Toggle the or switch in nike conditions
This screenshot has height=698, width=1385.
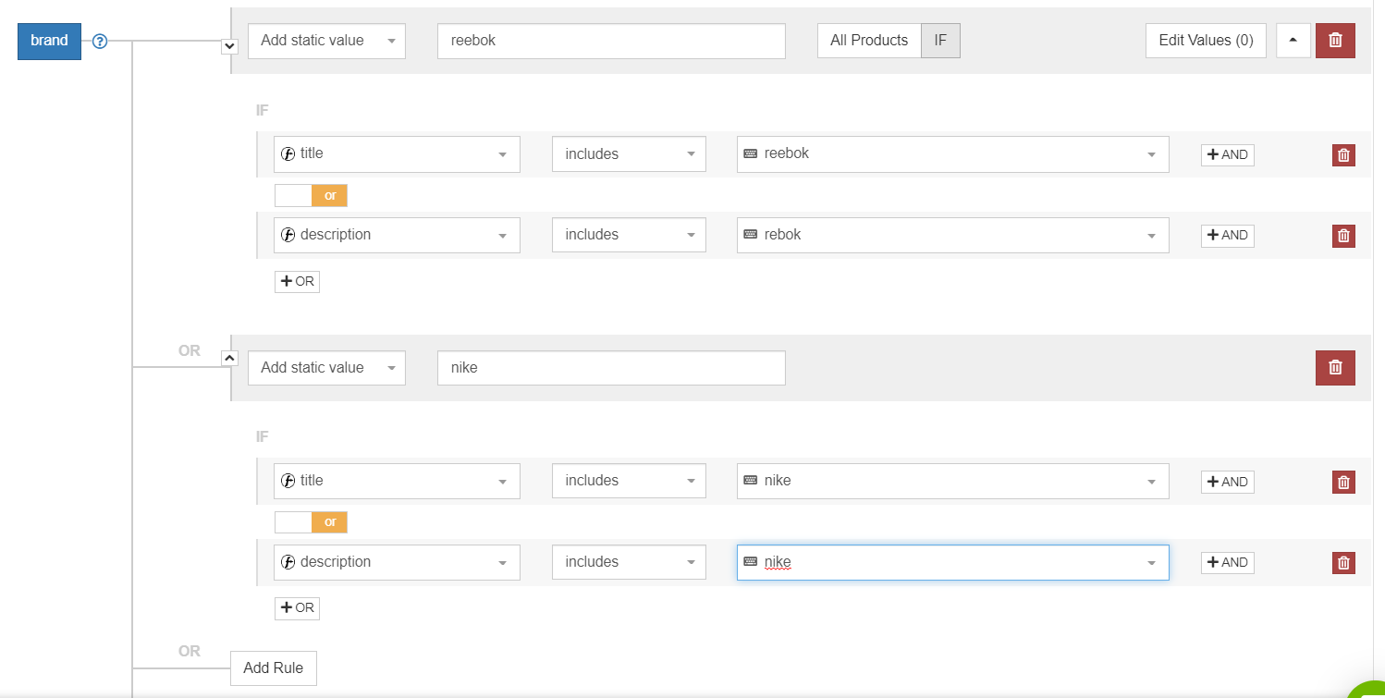click(x=311, y=522)
